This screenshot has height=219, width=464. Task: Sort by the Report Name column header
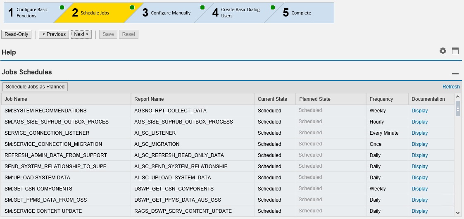[193, 99]
